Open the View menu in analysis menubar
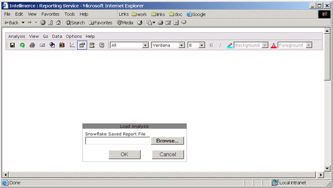Image resolution: width=333 pixels, height=188 pixels. tap(34, 36)
